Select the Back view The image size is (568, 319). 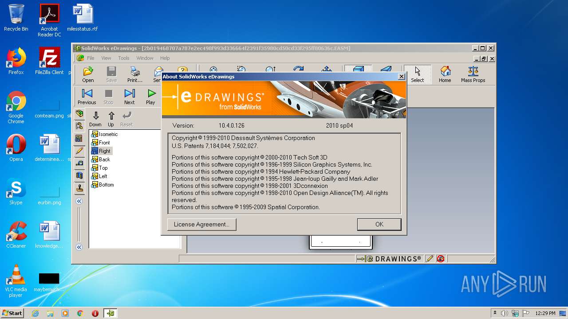pos(101,159)
